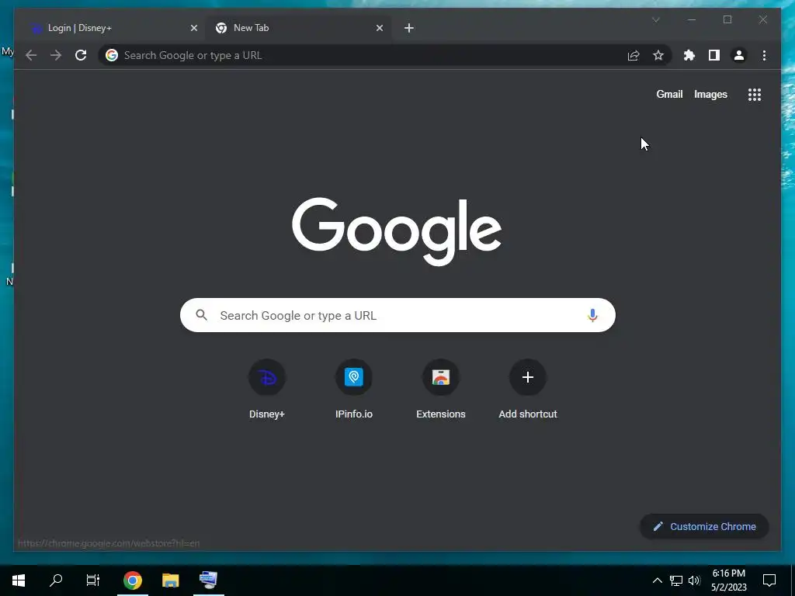Screen dimensions: 795x596
Task: Click the magnifier icon in the search box
Action: 201,315
